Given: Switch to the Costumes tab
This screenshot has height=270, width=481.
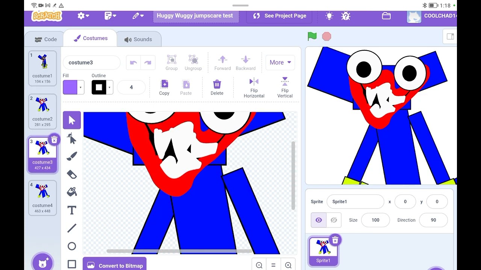Looking at the screenshot, I should [x=90, y=38].
